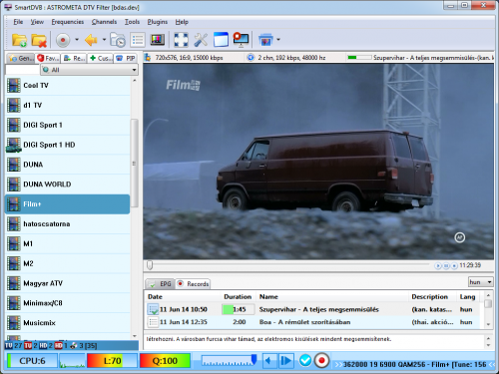Expand the back-arrow history dropdown
This screenshot has height=374, width=499.
coord(104,40)
